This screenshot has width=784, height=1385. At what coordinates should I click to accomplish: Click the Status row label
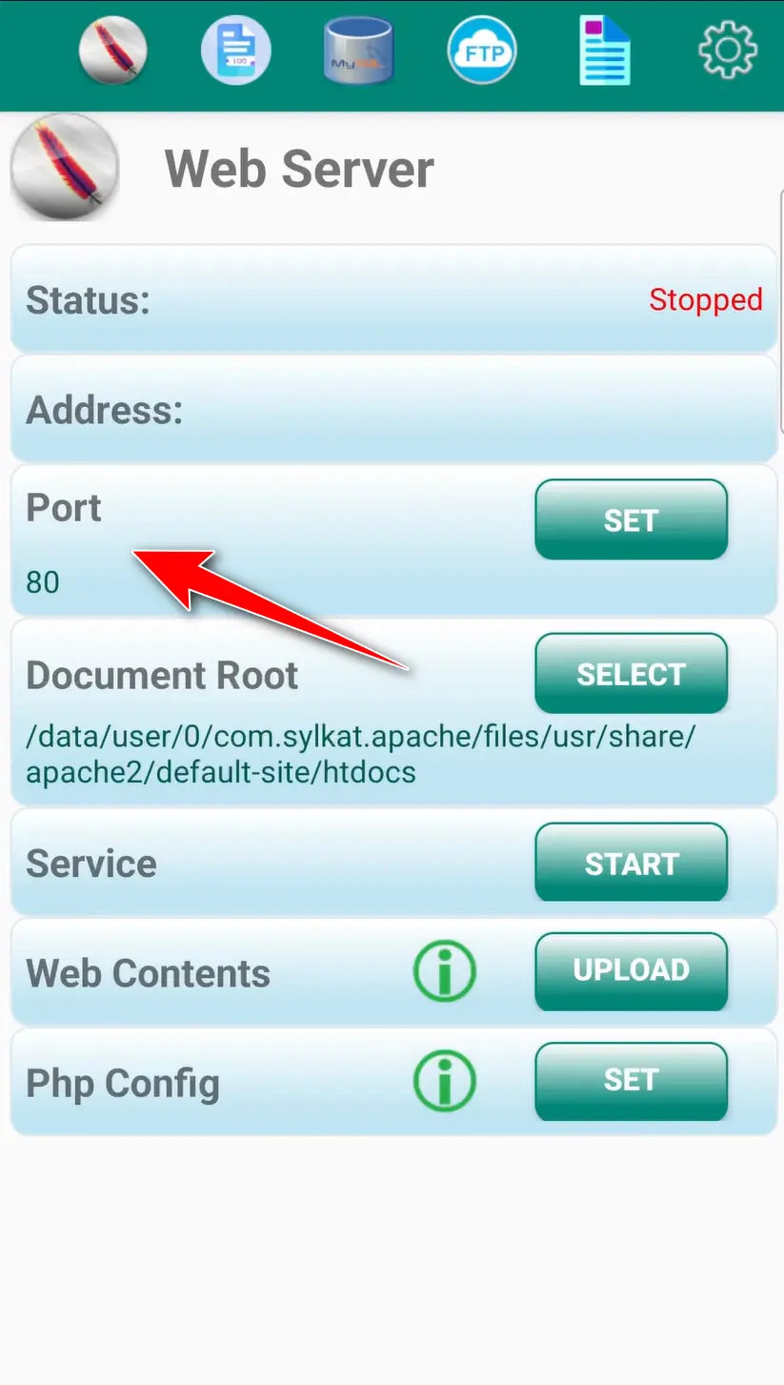(88, 299)
